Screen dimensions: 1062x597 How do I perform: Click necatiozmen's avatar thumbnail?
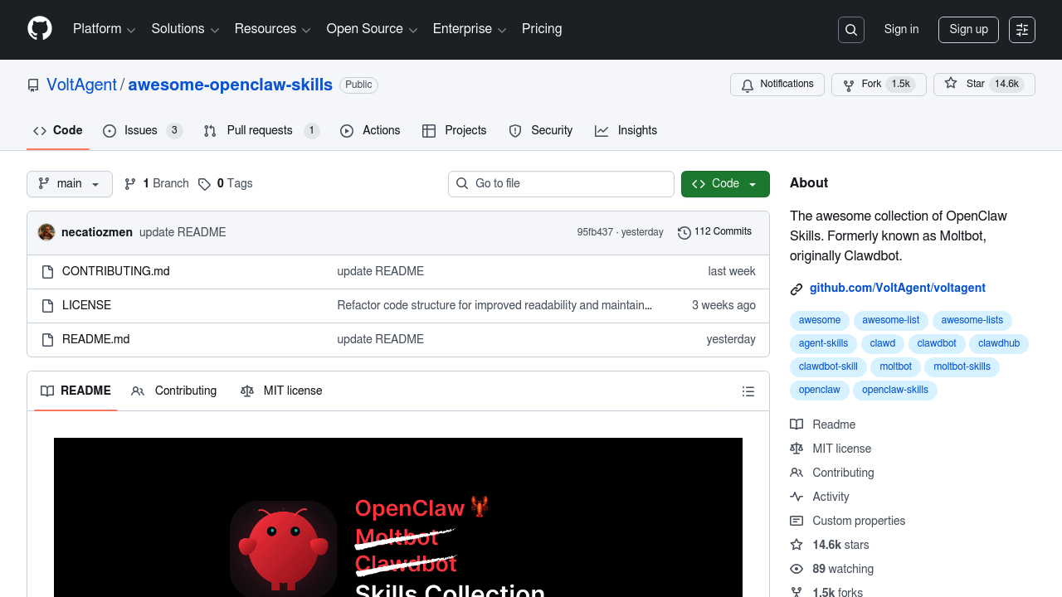coord(46,232)
